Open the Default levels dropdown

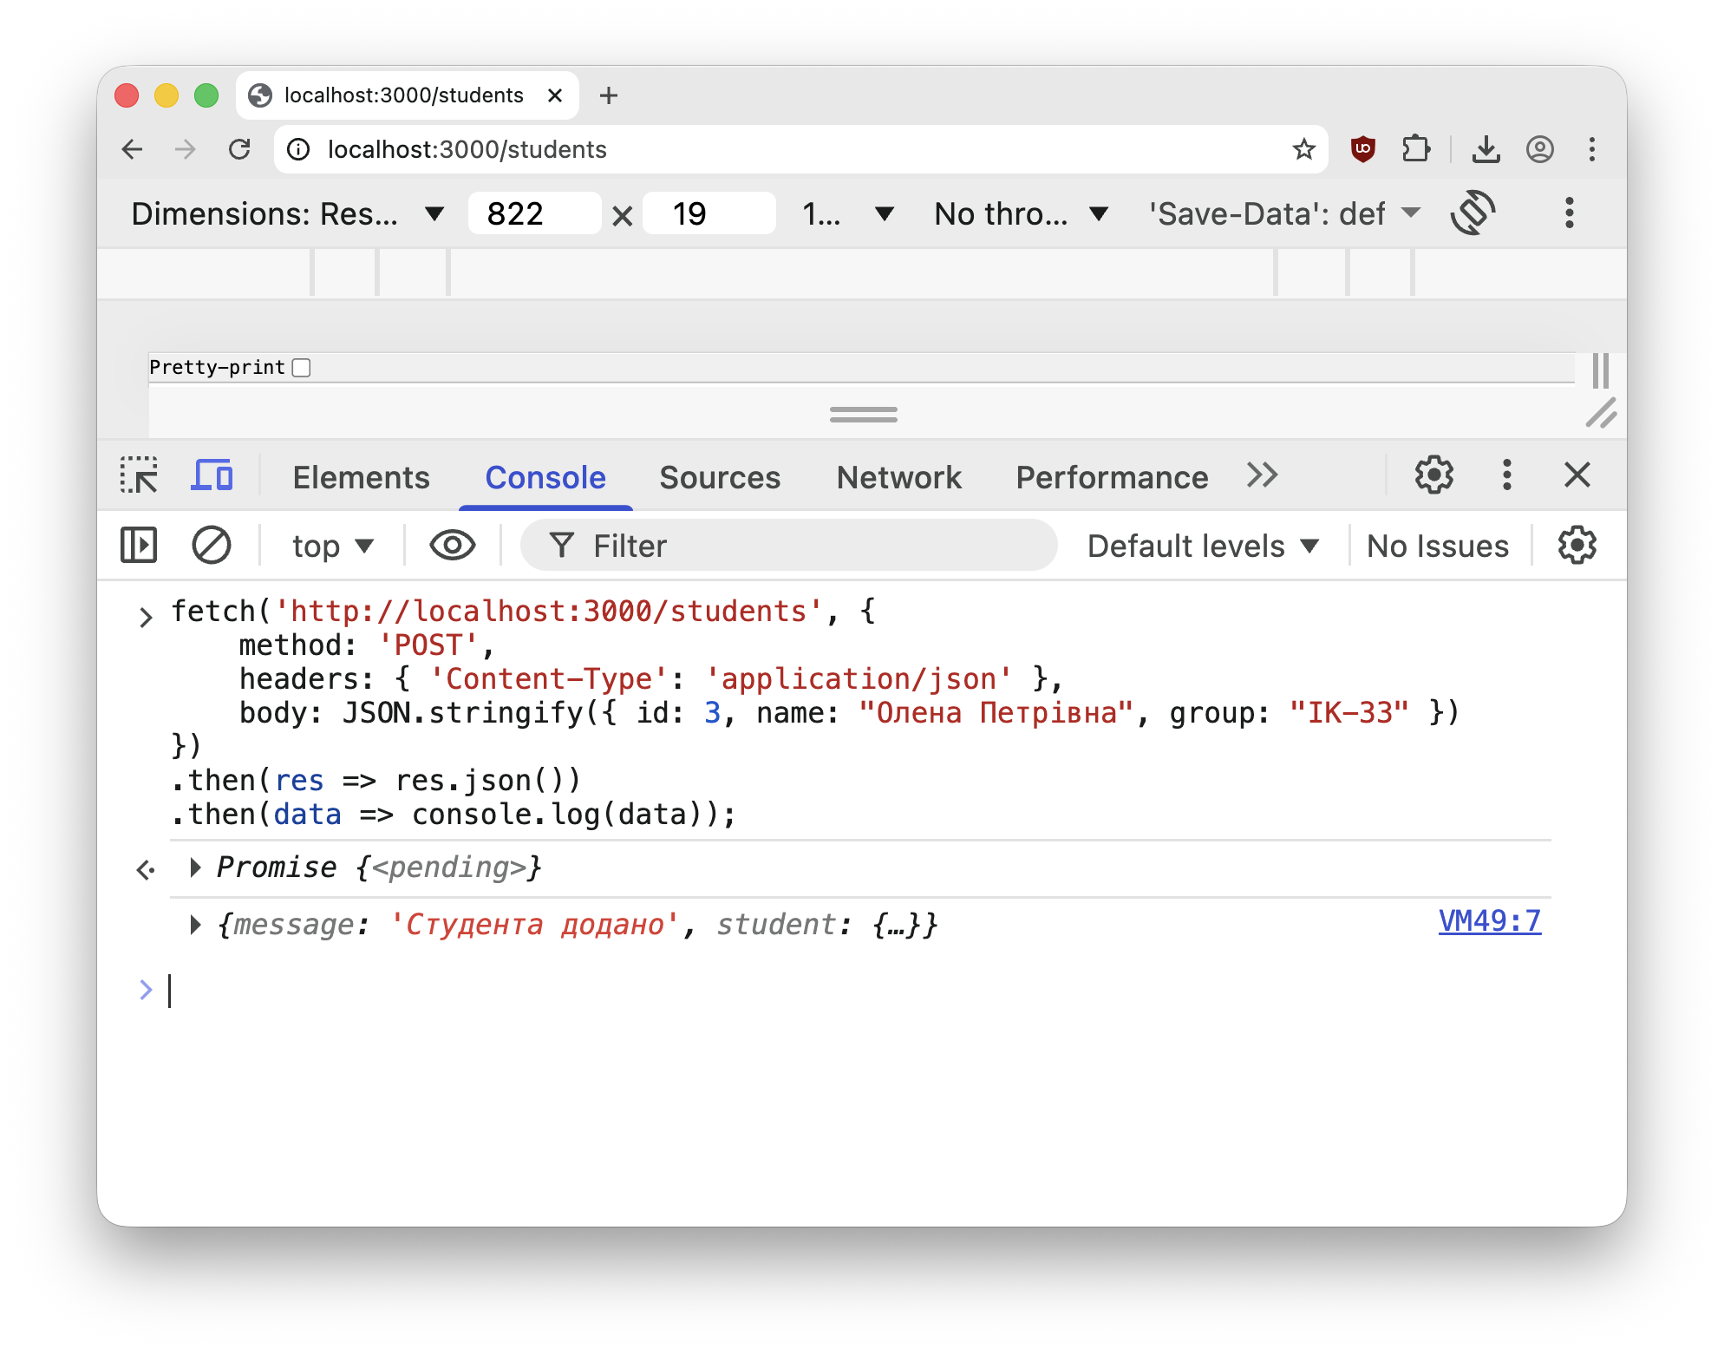1203,546
